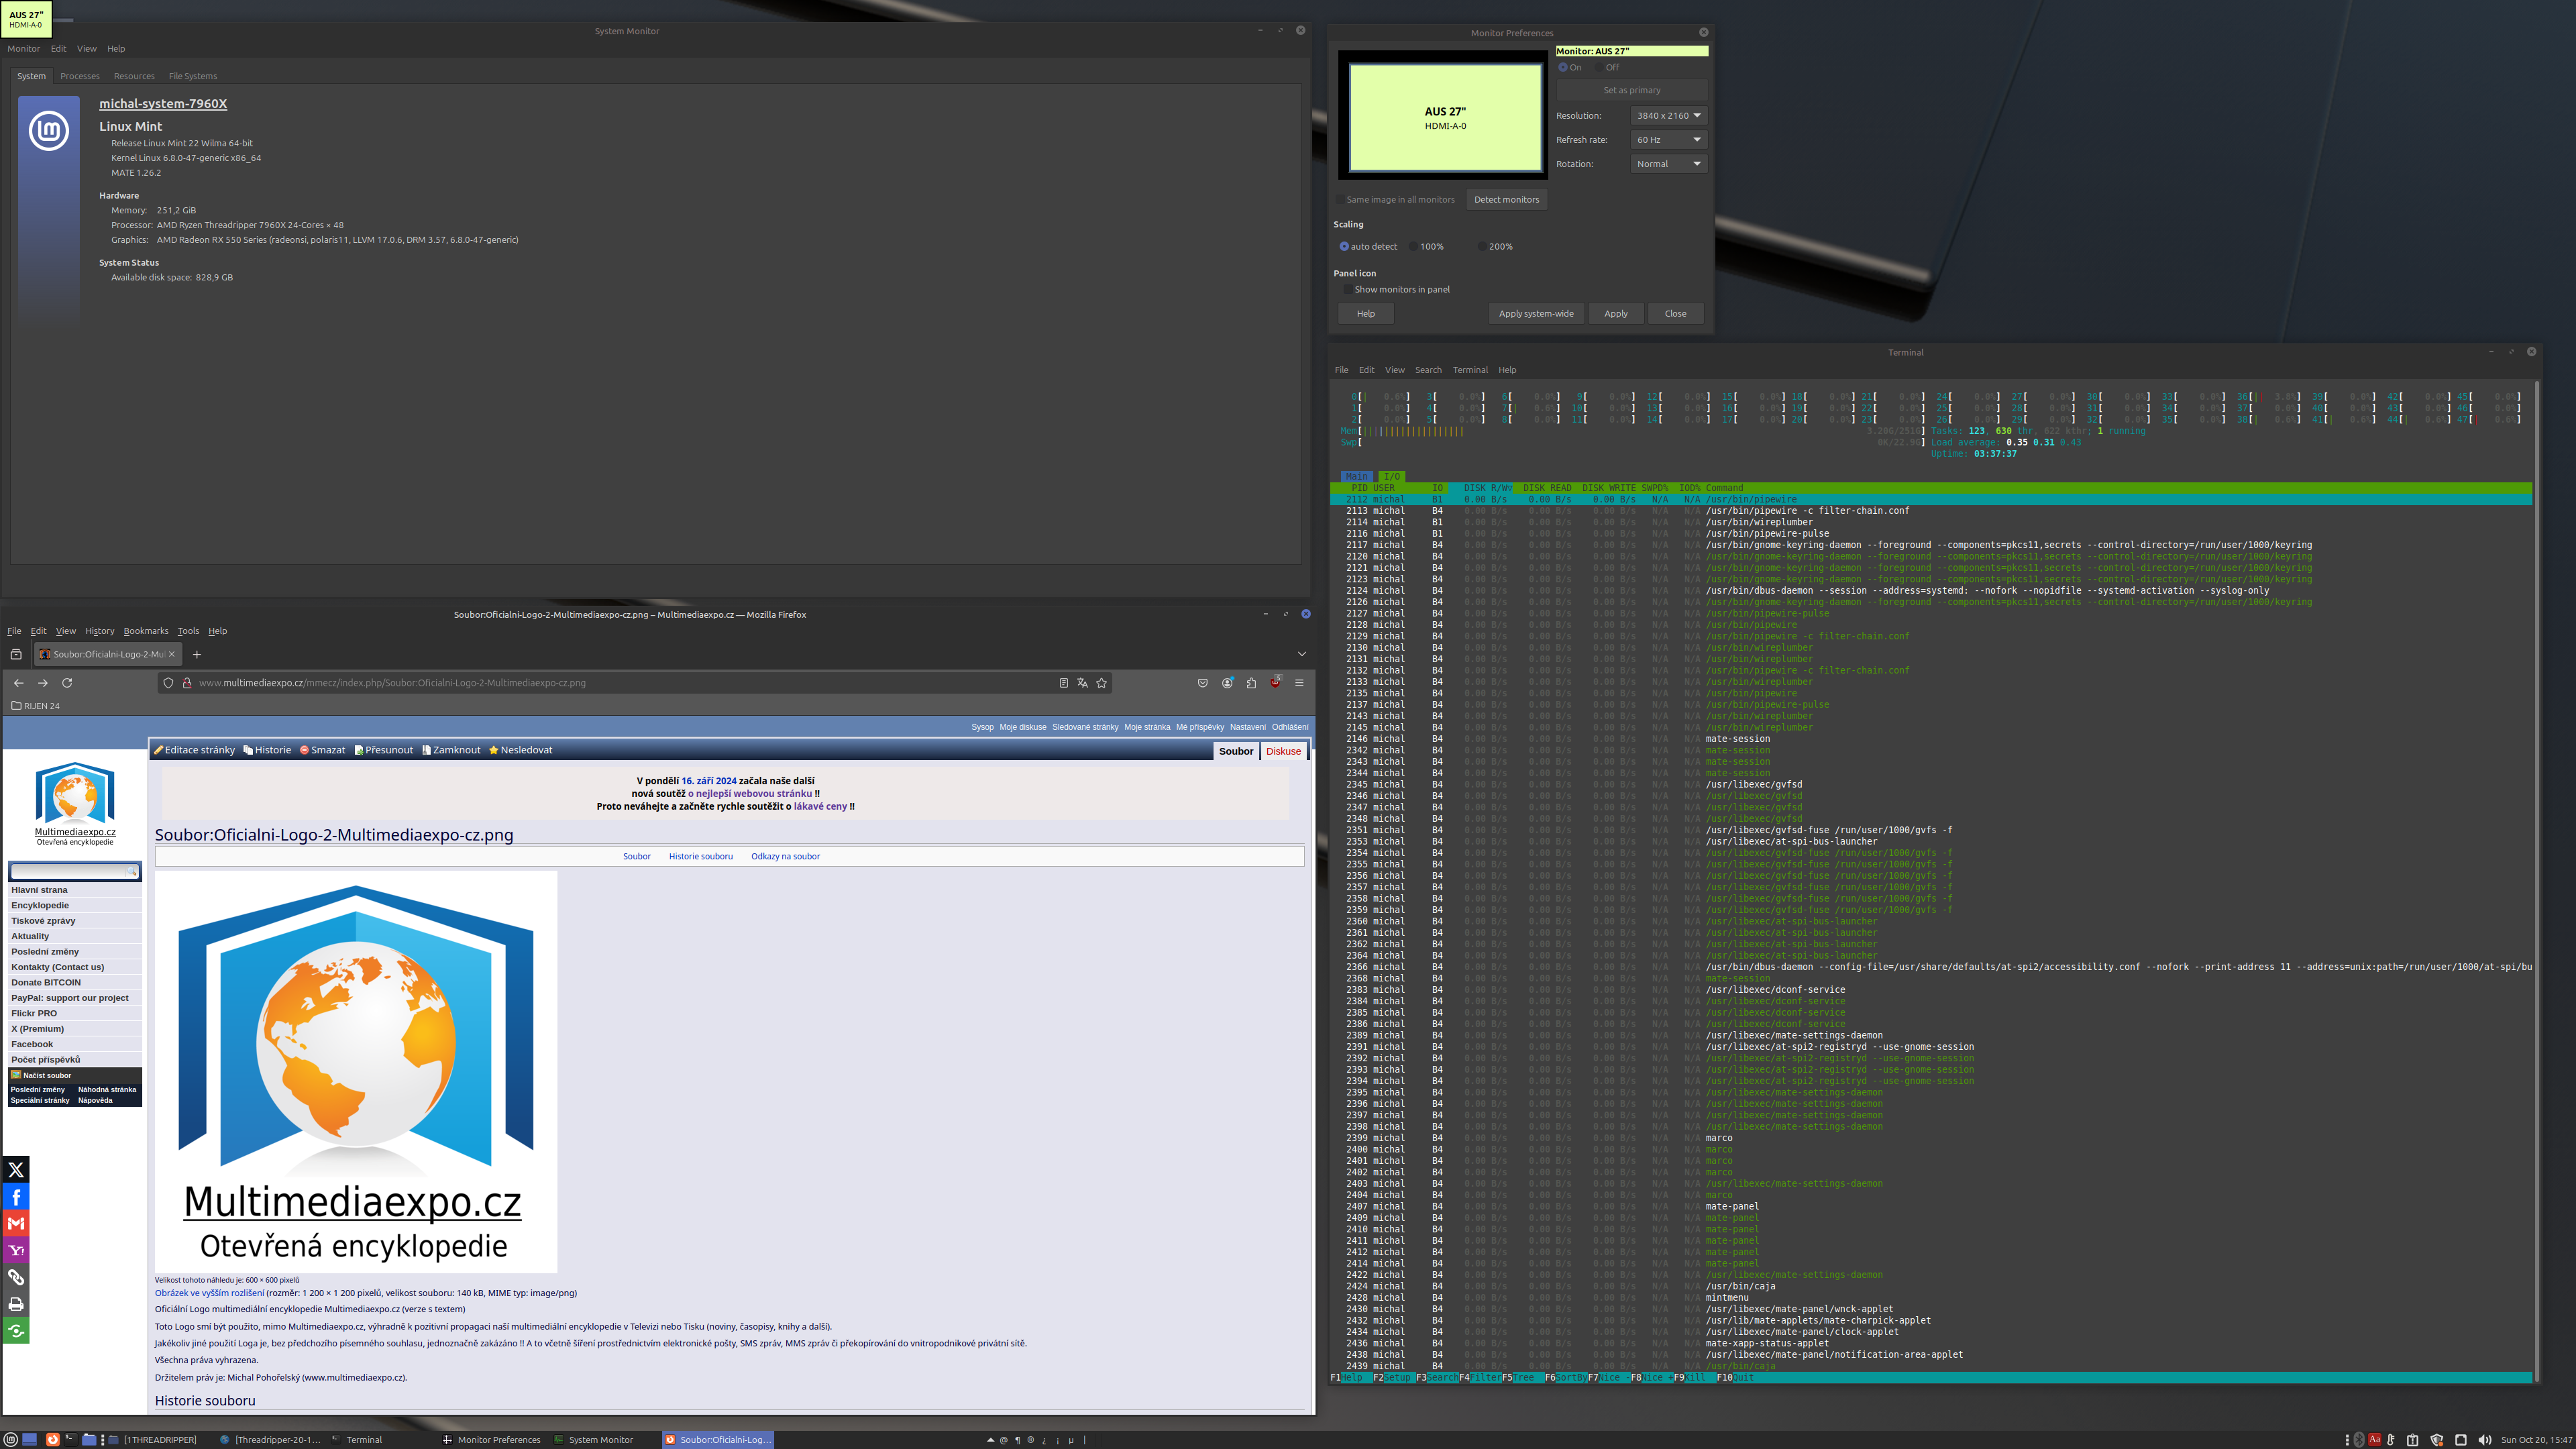
Task: Switch to Processes tab in System Monitor
Action: [x=80, y=76]
